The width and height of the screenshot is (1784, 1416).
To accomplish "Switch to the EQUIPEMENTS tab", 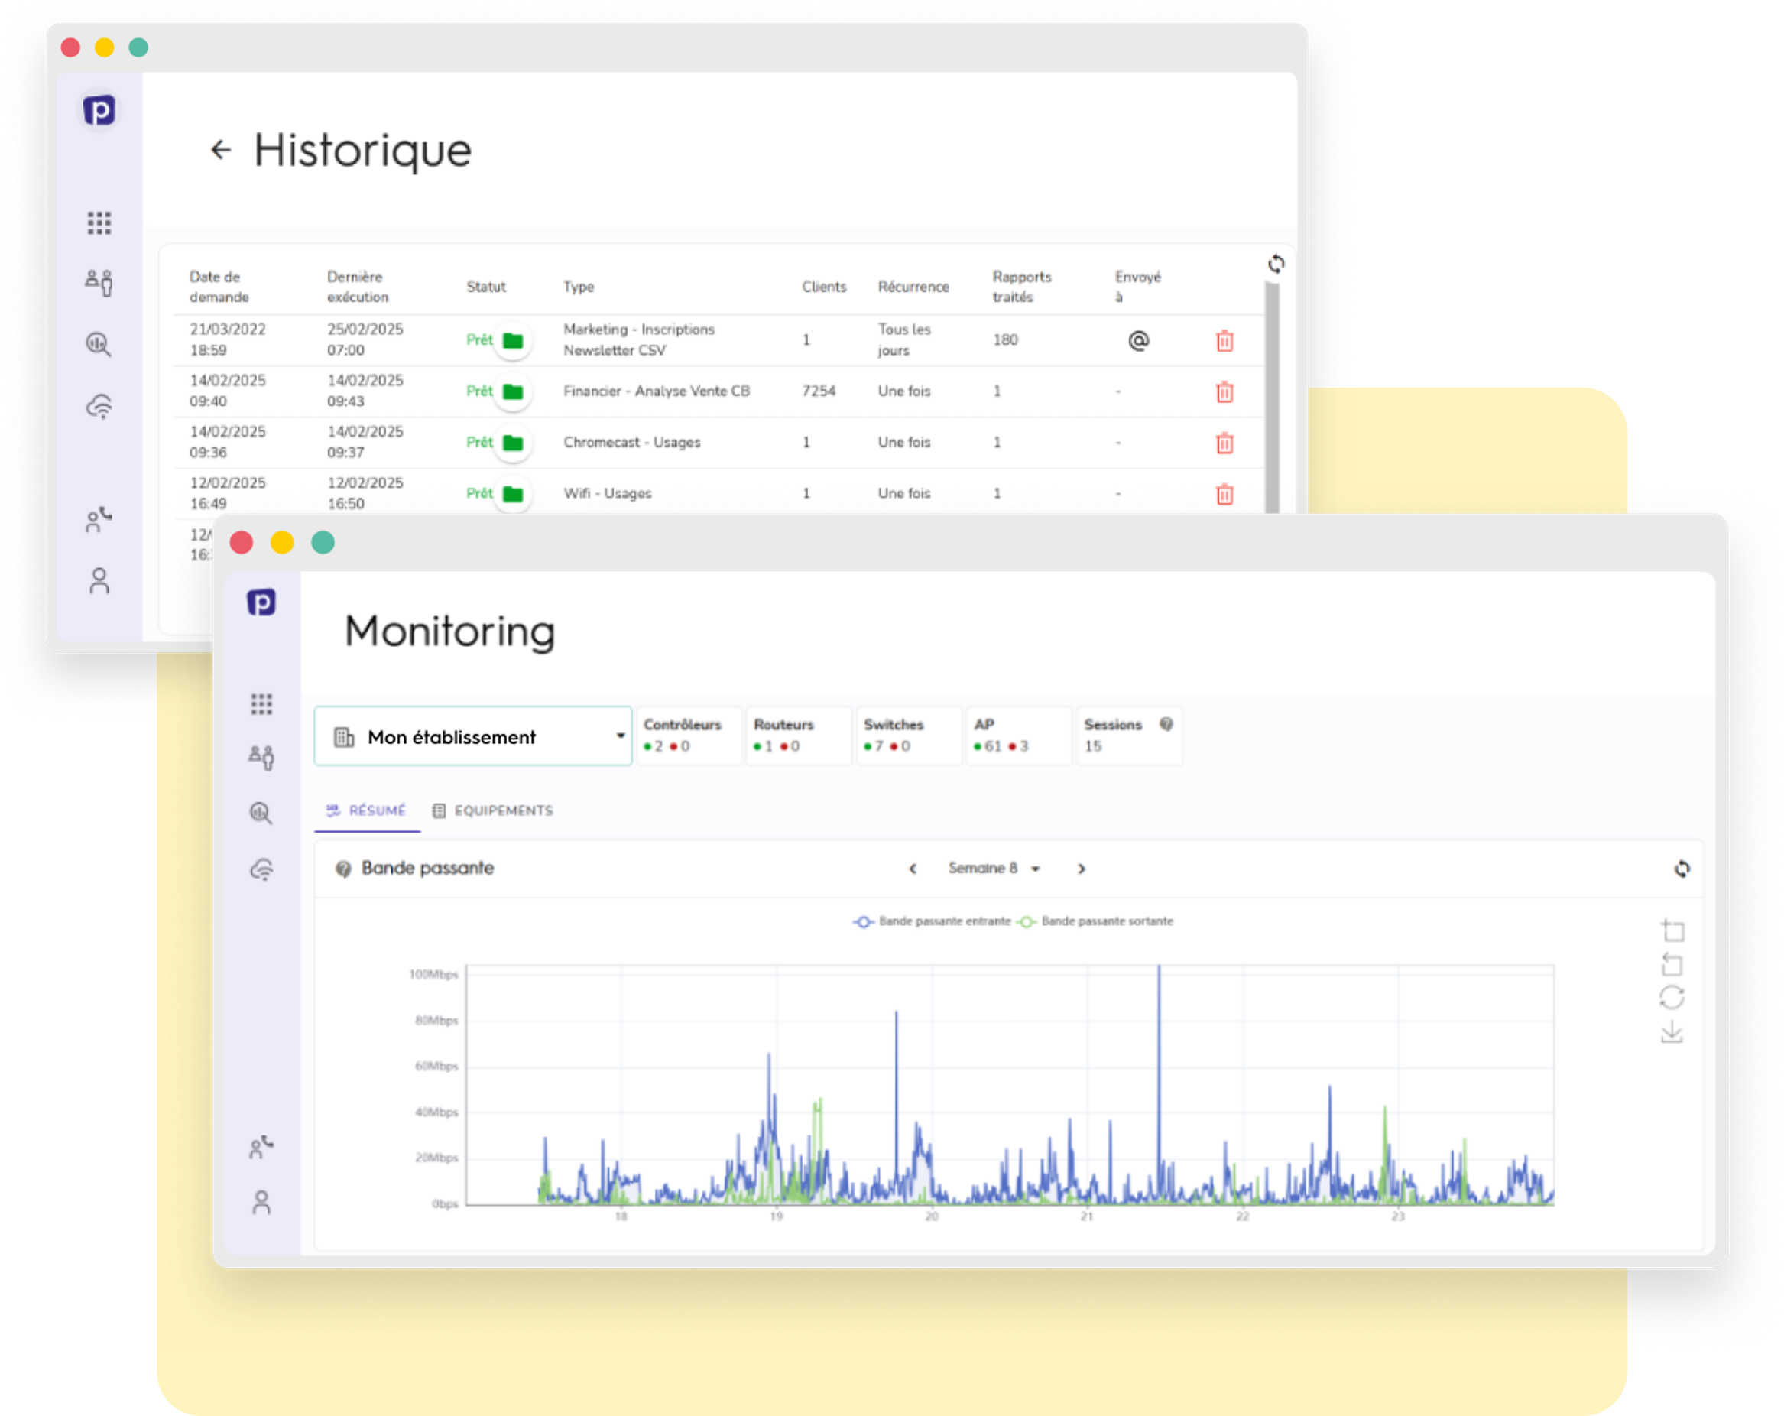I will click(x=492, y=810).
